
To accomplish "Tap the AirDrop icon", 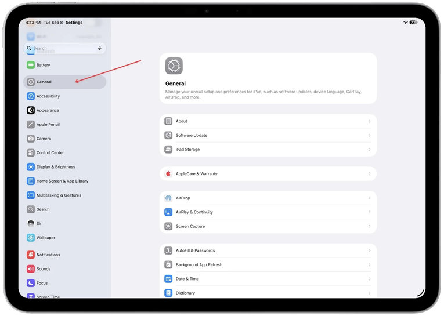I will [168, 198].
